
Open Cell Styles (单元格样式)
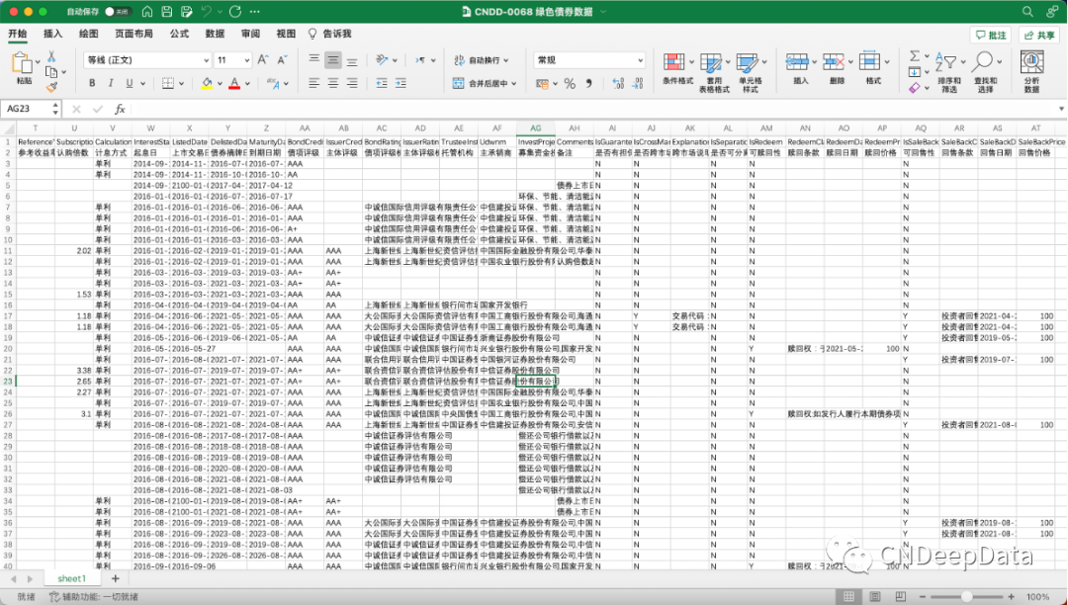[750, 72]
